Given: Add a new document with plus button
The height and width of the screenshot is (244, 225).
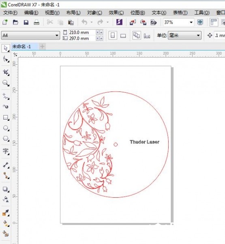Looking at the screenshot, I should pyautogui.click(x=42, y=46).
